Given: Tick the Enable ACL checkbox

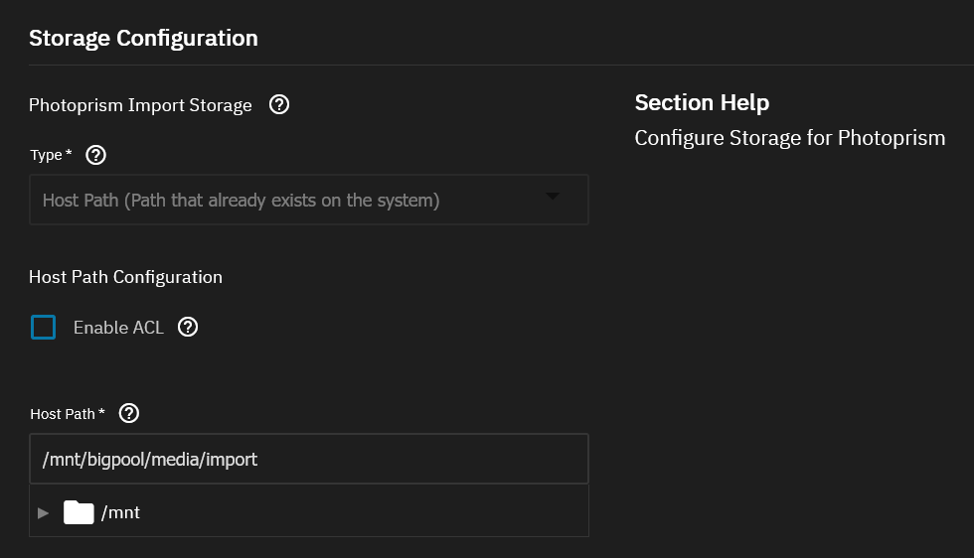Looking at the screenshot, I should pyautogui.click(x=44, y=327).
